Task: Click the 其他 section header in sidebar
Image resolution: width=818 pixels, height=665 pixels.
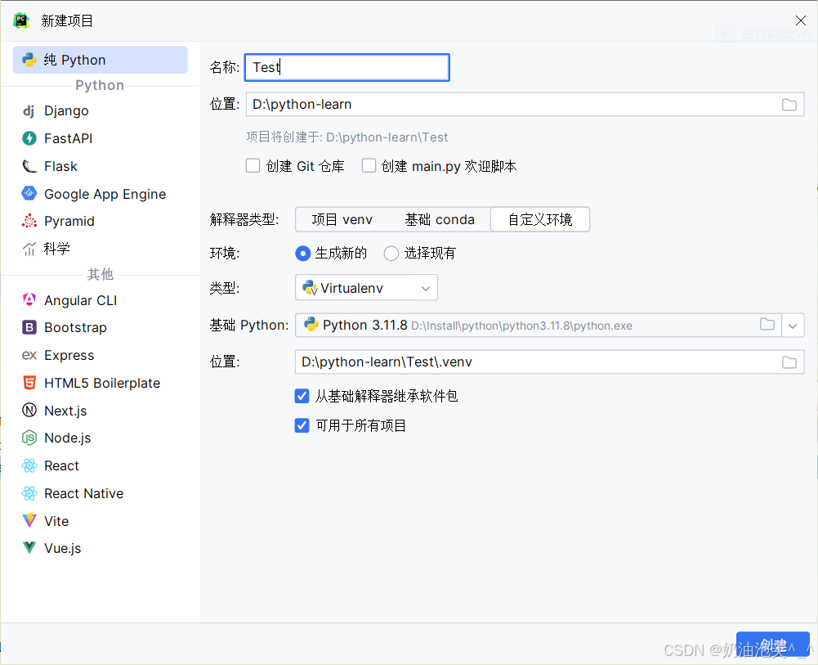Action: click(x=101, y=274)
